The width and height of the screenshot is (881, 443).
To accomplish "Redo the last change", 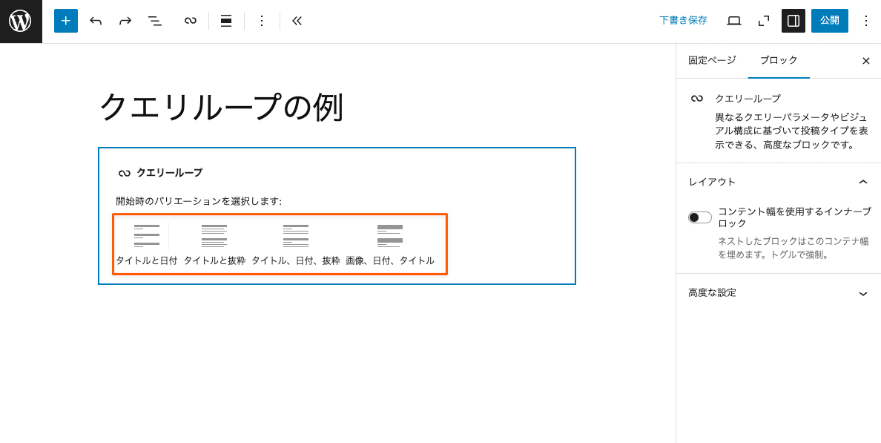I will (x=125, y=21).
